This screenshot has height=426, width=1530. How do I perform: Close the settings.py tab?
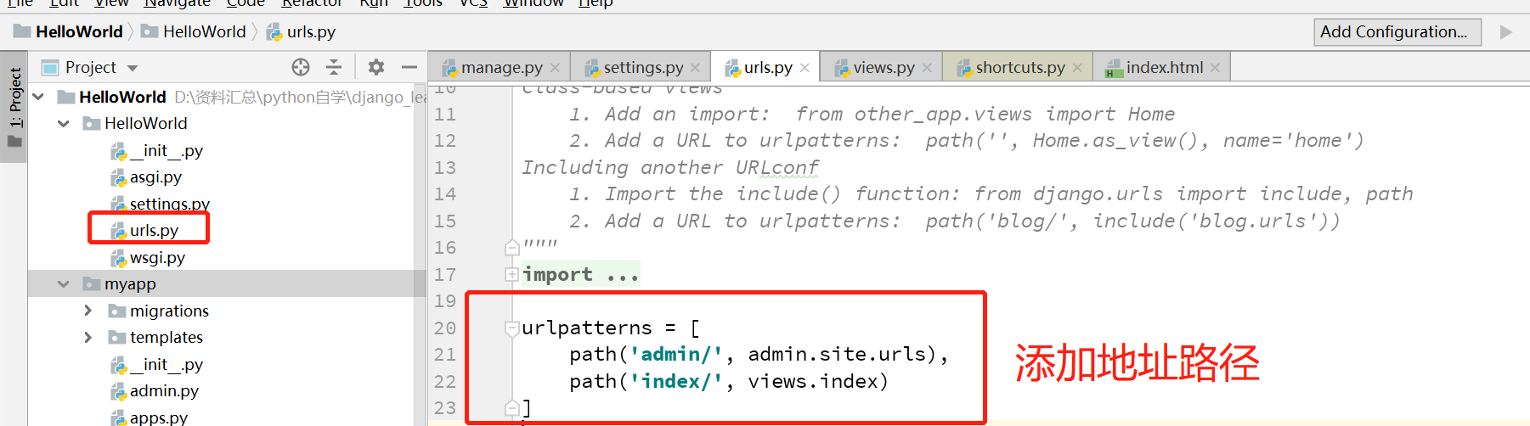pos(695,68)
